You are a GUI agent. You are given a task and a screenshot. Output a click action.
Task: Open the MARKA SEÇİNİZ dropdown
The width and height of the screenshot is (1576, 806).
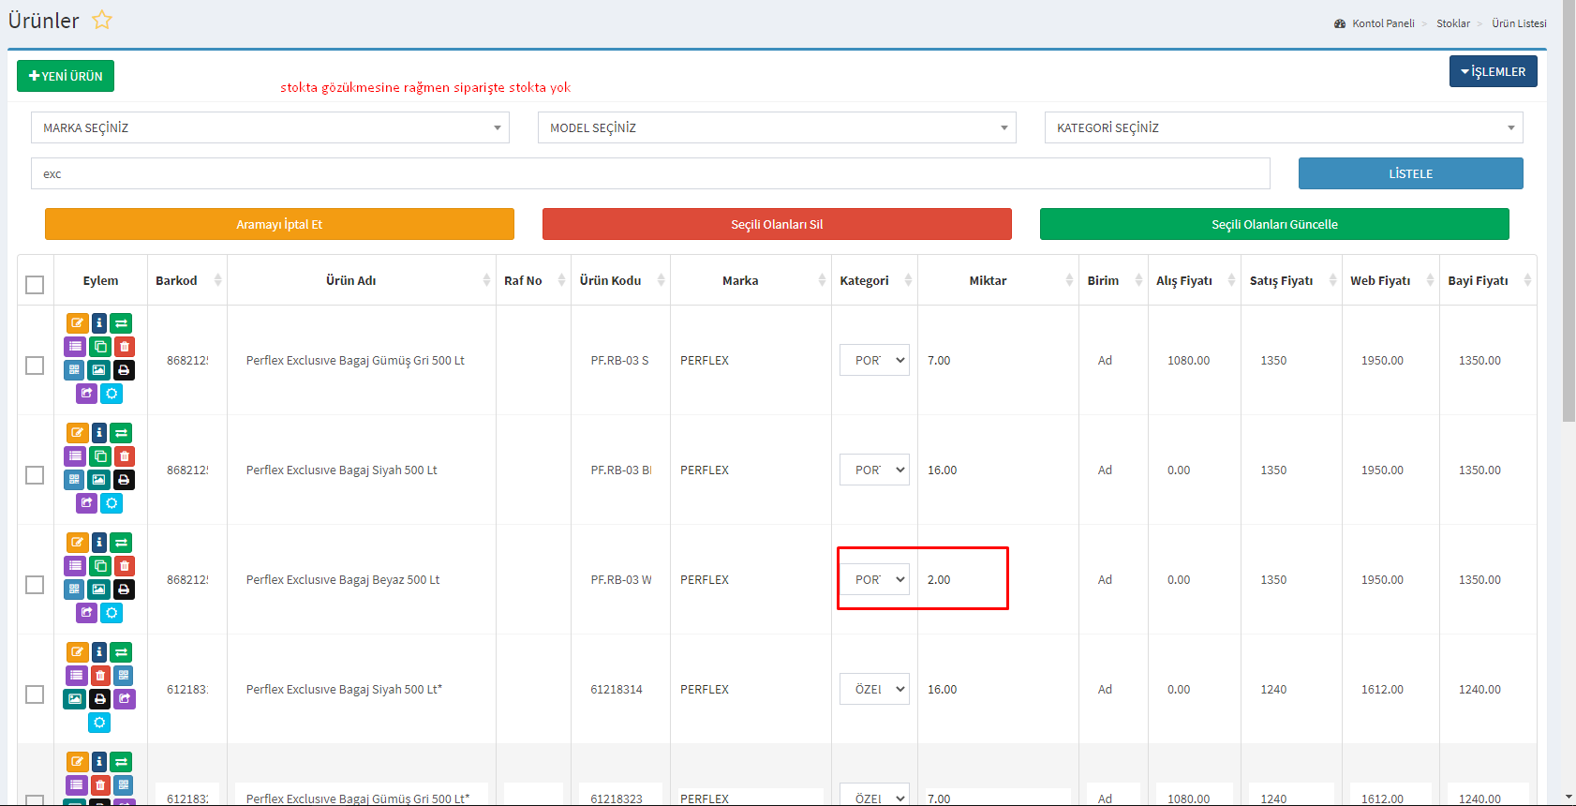270,127
